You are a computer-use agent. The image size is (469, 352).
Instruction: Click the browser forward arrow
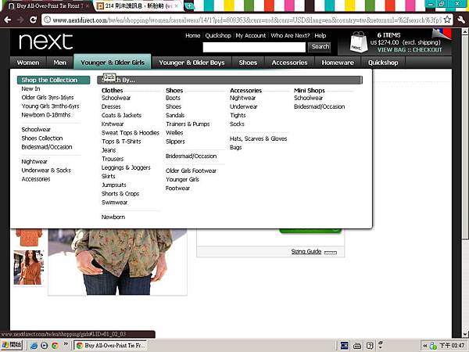point(20,20)
